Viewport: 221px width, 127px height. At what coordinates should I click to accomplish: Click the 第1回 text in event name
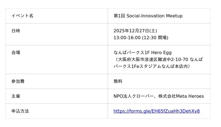119,16
